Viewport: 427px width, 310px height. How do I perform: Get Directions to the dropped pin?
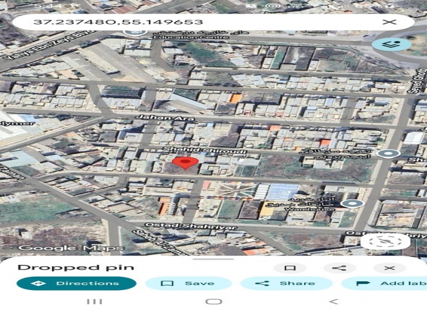(76, 284)
